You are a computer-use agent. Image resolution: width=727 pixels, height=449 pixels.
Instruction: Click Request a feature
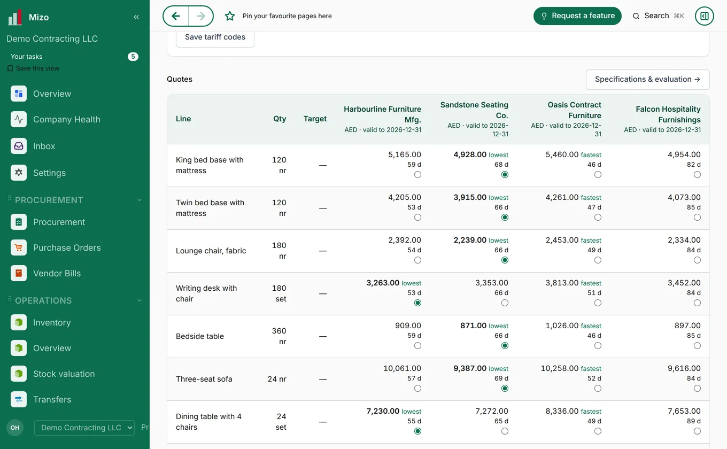click(577, 16)
